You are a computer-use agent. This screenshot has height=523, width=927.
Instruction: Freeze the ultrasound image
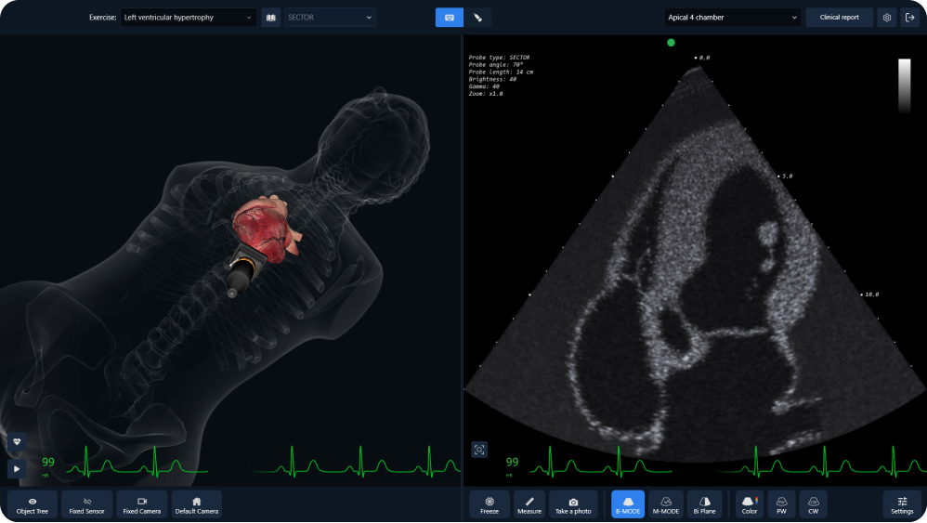(x=489, y=504)
